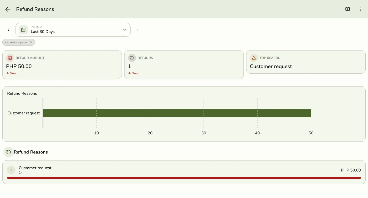
Task: Click the PHP 50.00 amount in list row
Action: tap(351, 170)
